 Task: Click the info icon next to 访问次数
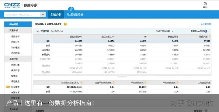pyautogui.click(x=209, y=37)
